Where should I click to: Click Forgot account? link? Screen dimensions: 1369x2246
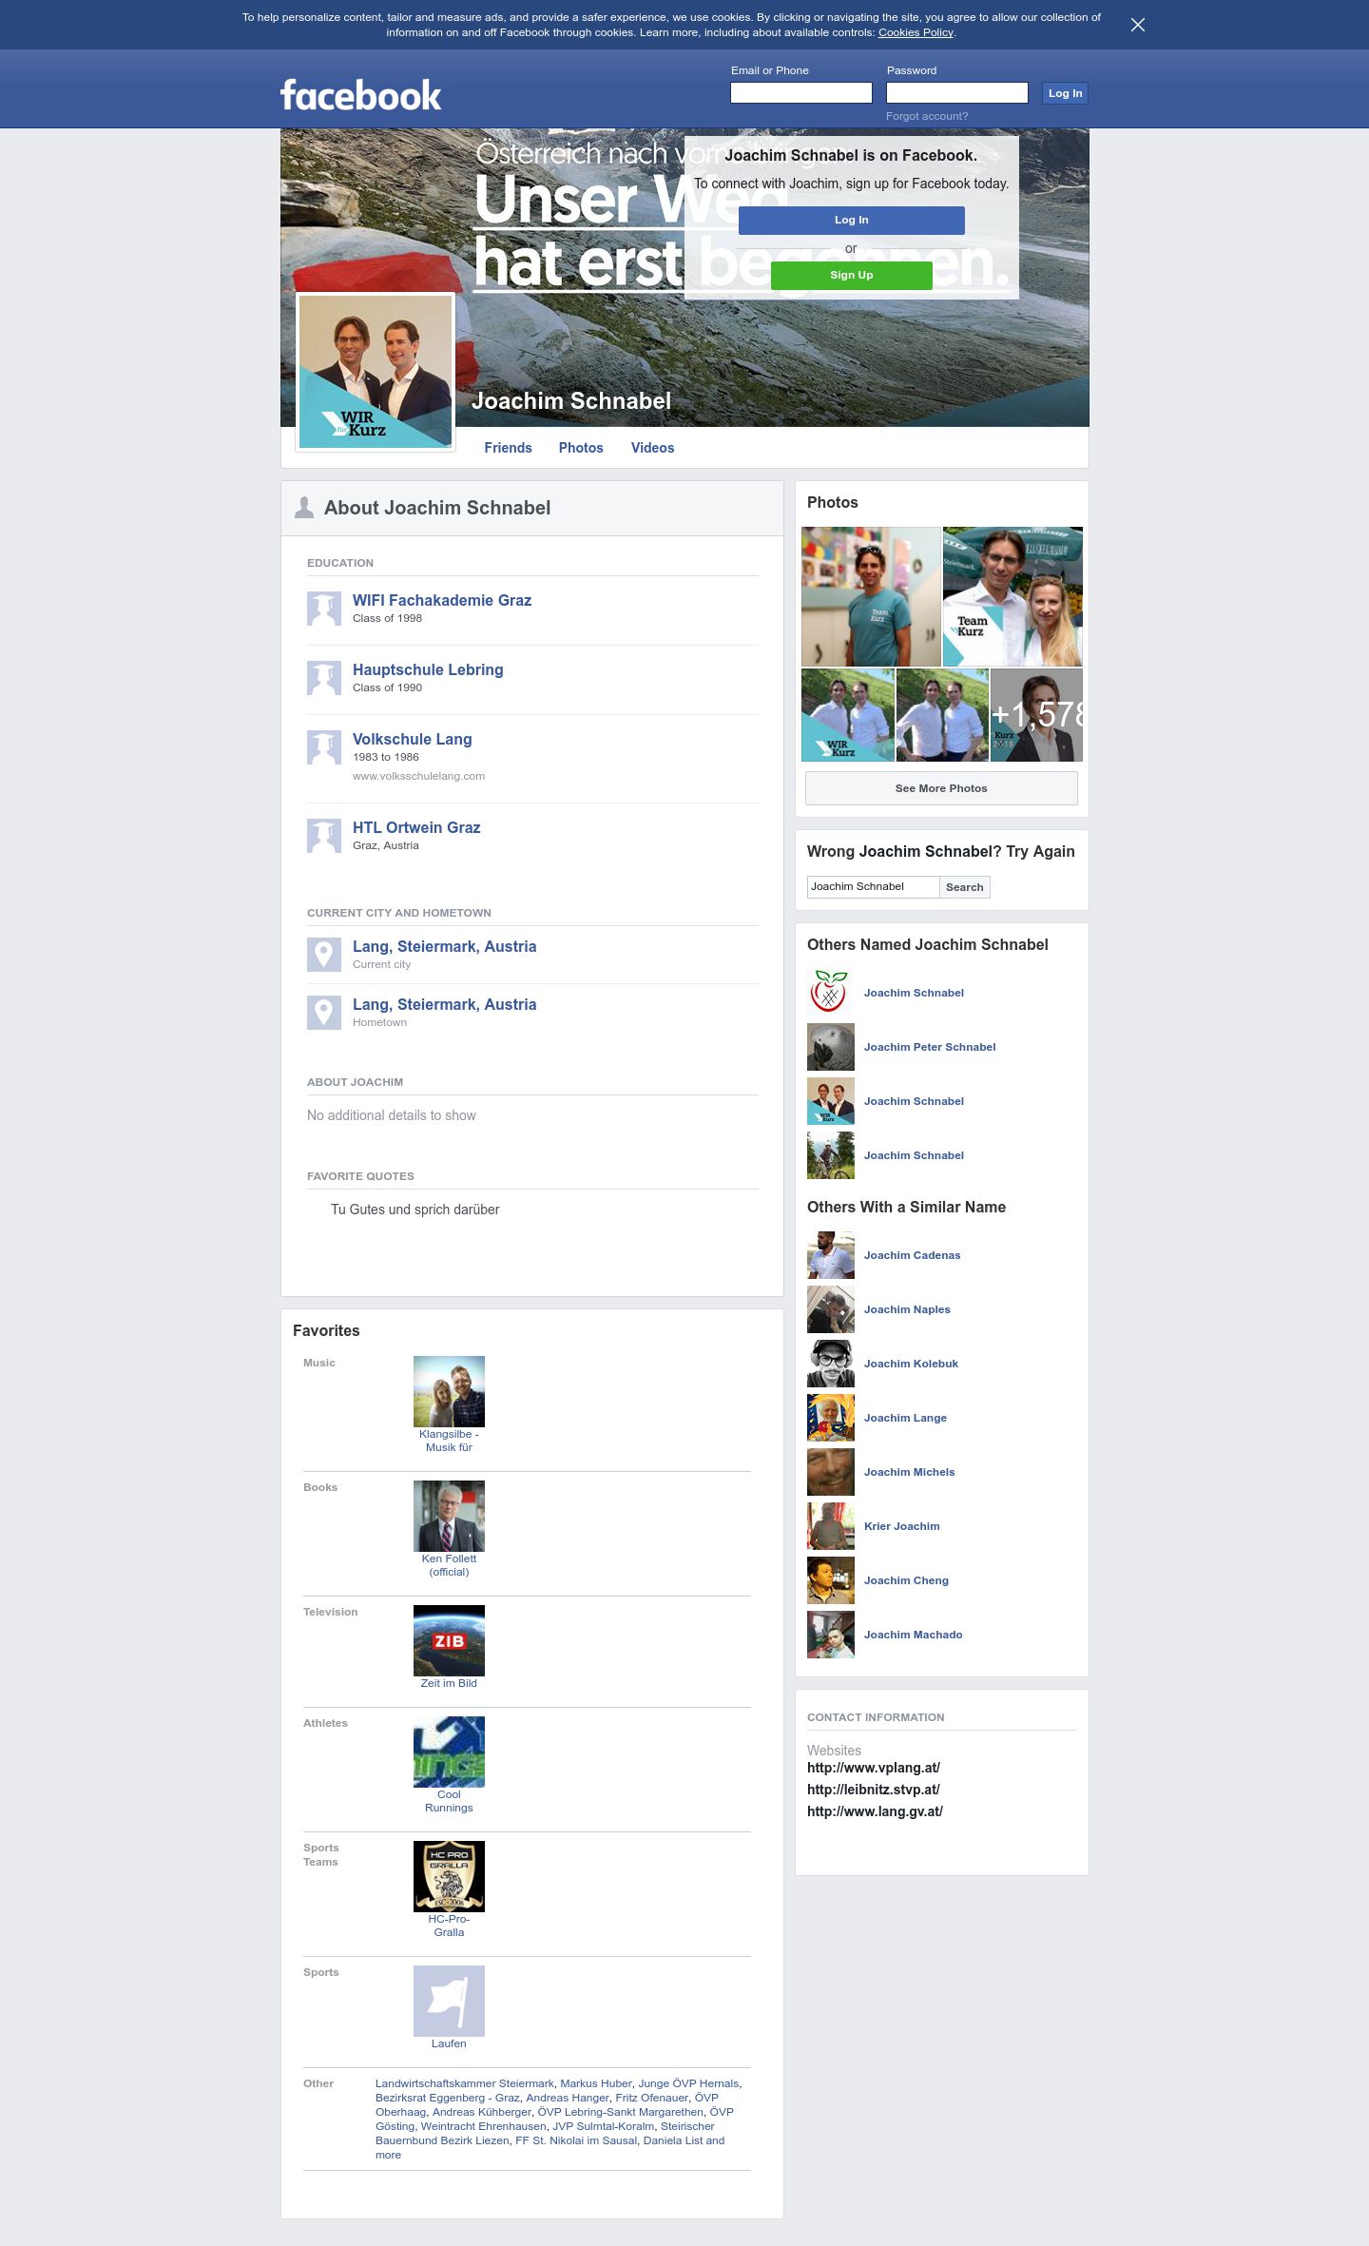point(927,116)
